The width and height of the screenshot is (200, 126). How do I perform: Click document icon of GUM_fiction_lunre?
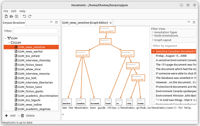click(x=16, y=87)
